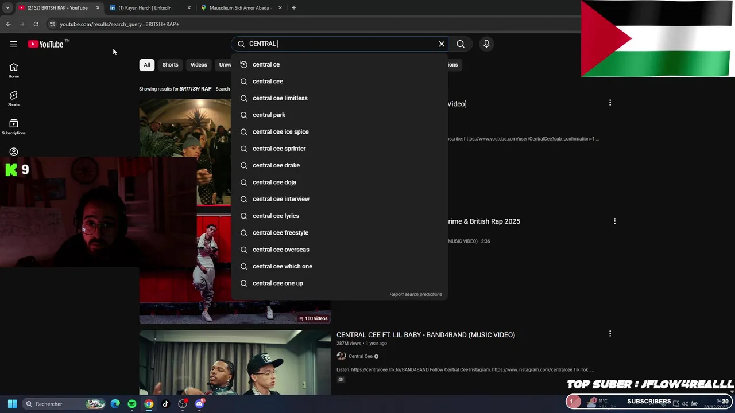
Task: Choose 'central cee sprinter' suggestion
Action: [x=339, y=149]
